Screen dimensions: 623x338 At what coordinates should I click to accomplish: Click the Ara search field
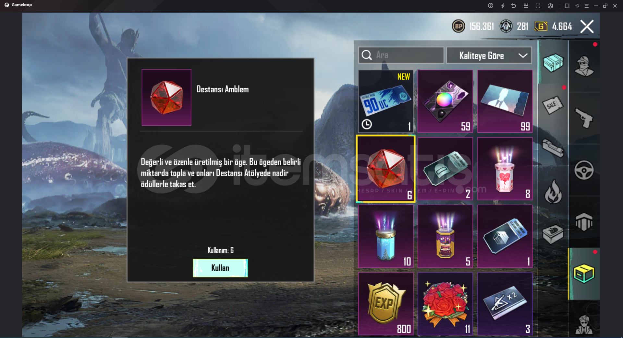[x=401, y=55]
